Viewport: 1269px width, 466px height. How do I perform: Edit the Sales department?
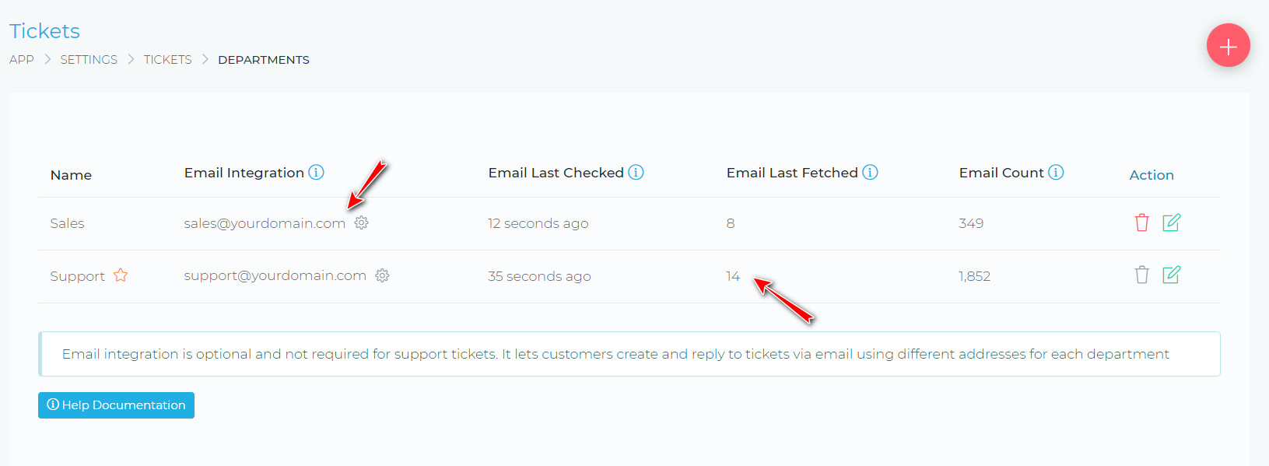click(x=1171, y=222)
